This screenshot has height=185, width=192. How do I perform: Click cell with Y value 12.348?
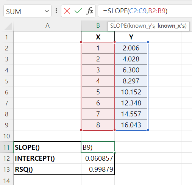(x=131, y=103)
